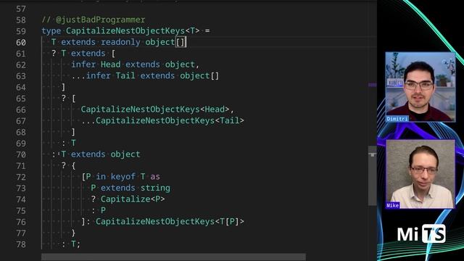
Task: Click 'T extends object' on line 70
Action: (x=101, y=154)
